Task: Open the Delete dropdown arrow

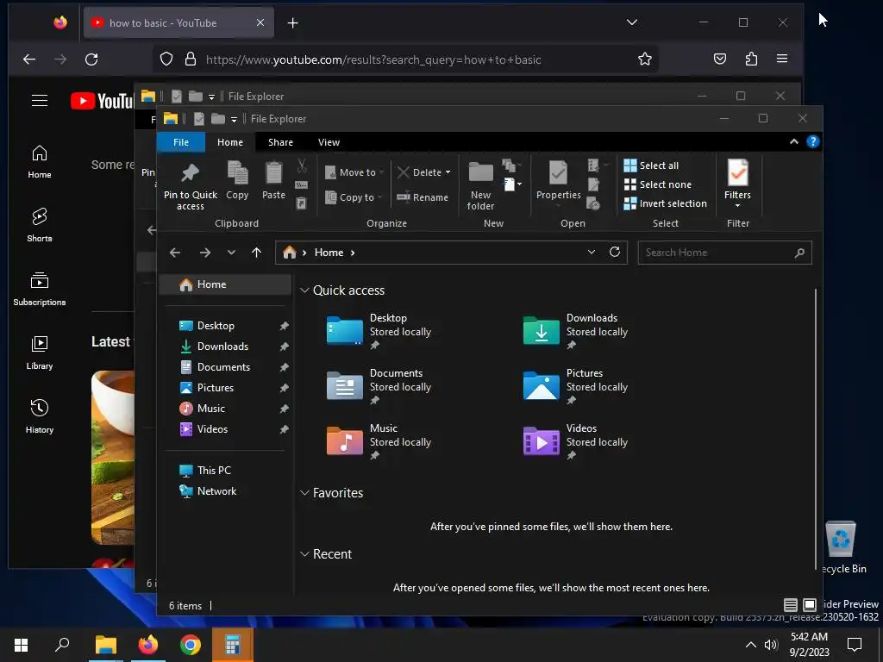Action: (448, 172)
